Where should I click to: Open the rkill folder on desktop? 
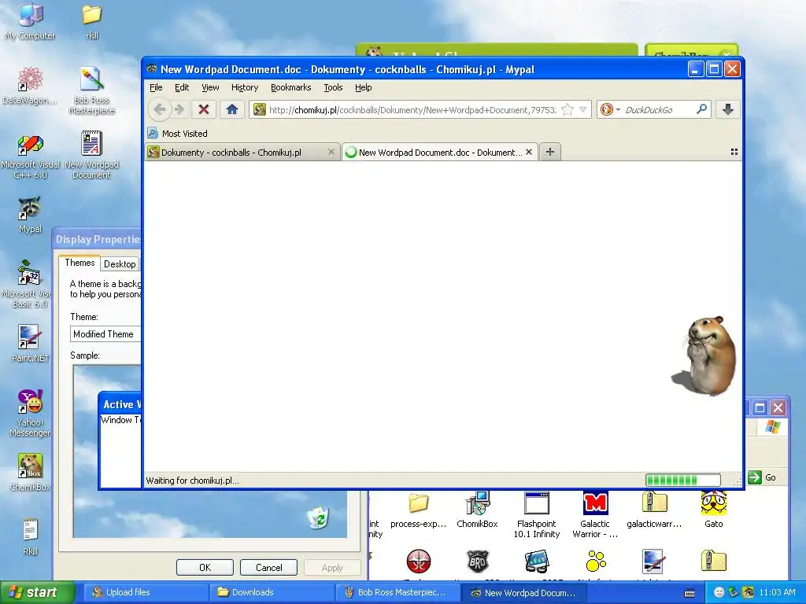[92, 21]
